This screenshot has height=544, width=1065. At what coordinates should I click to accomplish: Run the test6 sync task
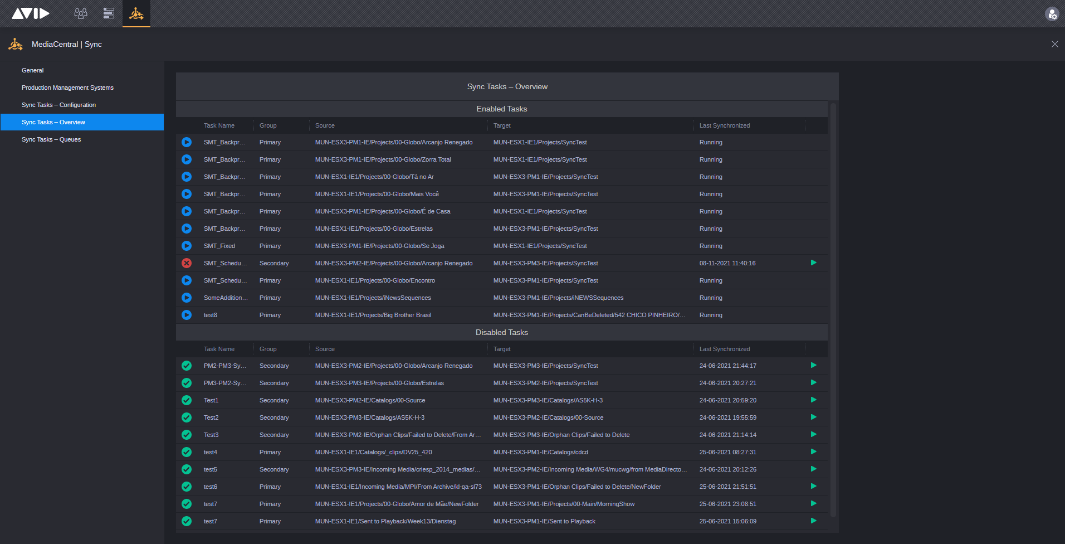pos(814,486)
